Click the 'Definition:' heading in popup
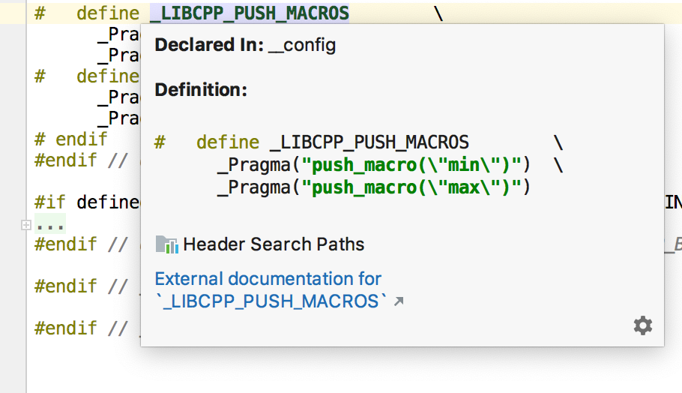 click(201, 91)
